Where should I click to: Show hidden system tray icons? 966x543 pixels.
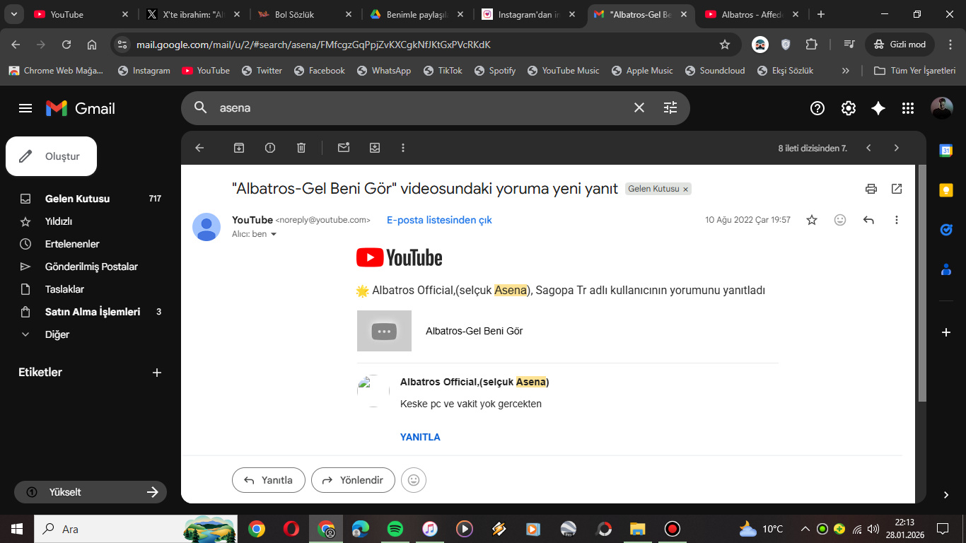coord(805,529)
